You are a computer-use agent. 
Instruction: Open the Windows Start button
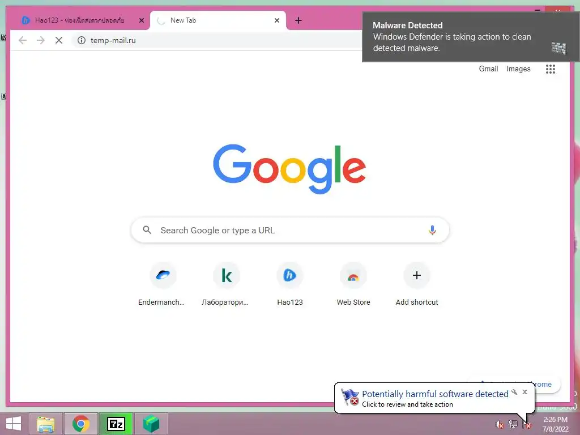point(14,424)
